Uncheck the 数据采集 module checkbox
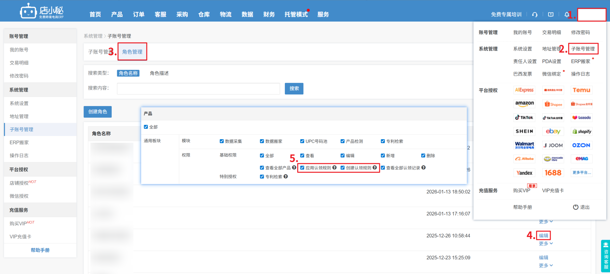Screen dimensions: 610x274 click(222, 141)
